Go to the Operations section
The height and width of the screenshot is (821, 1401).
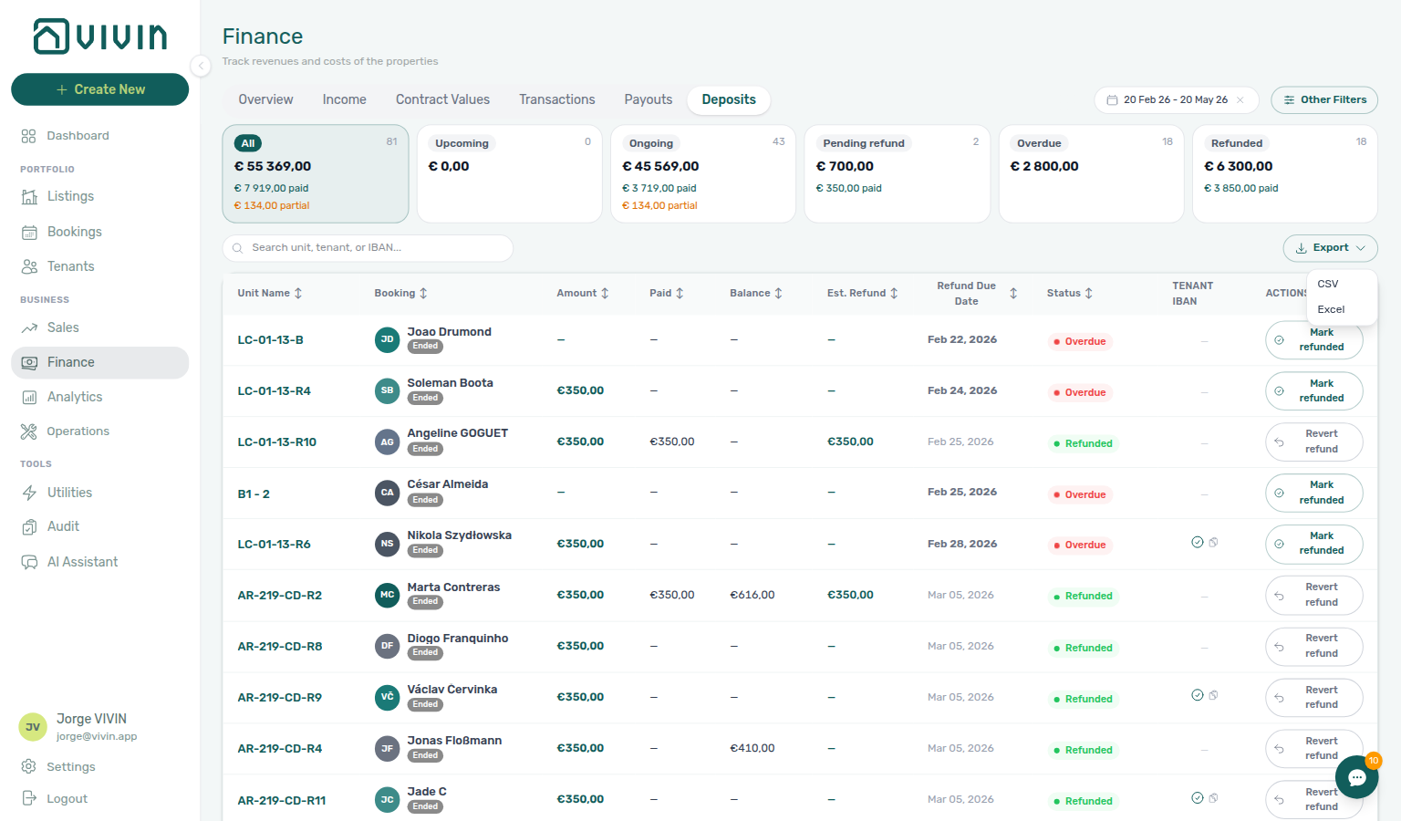coord(99,431)
